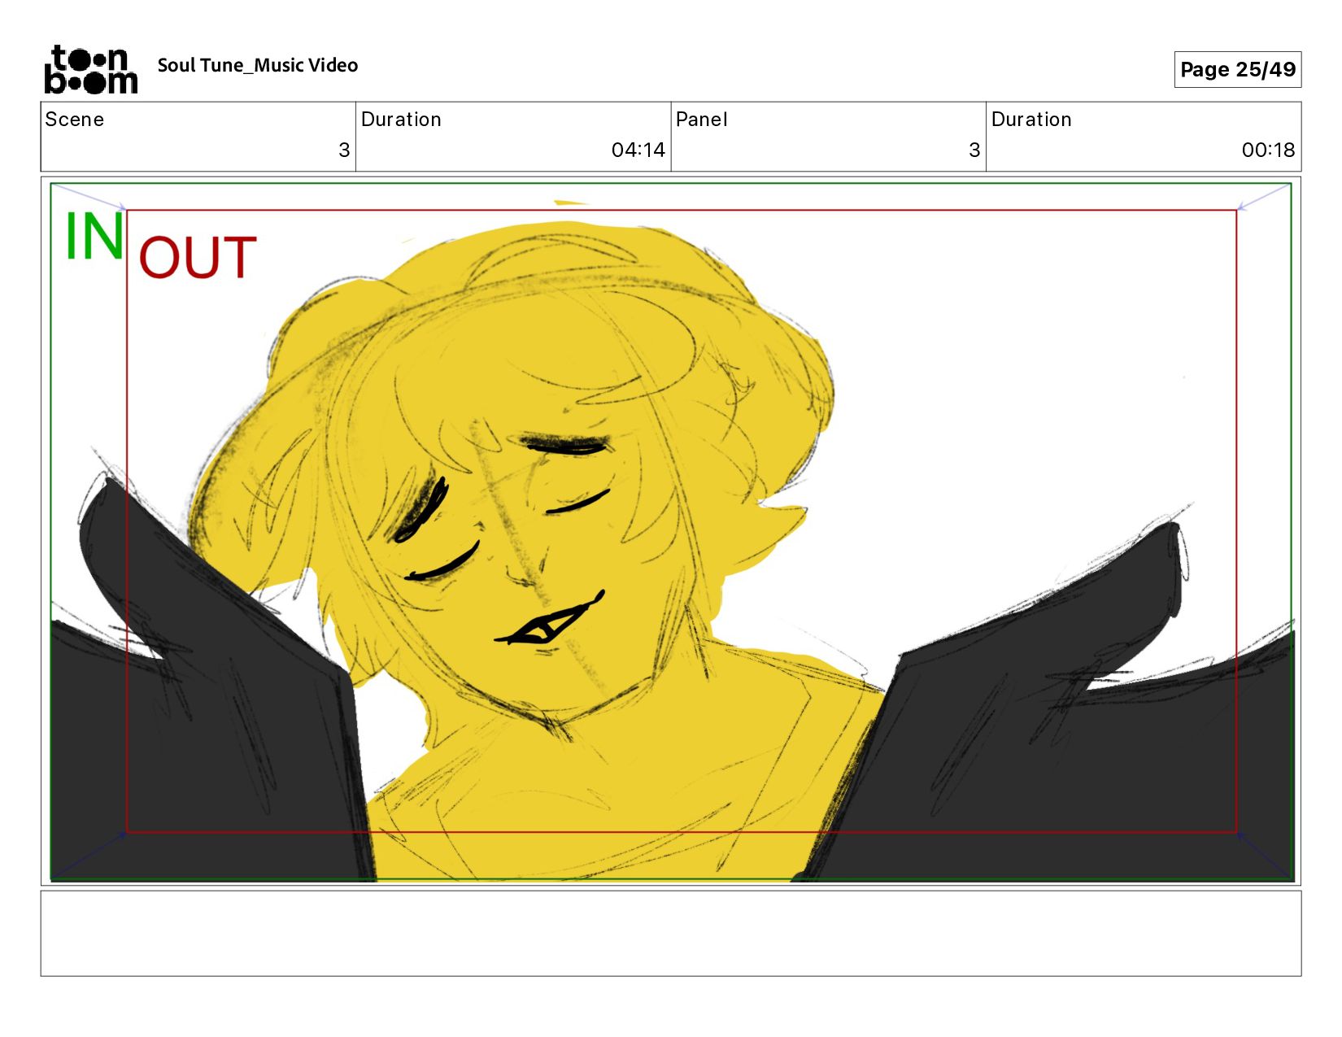Click the Toon Boom logo

pos(90,69)
